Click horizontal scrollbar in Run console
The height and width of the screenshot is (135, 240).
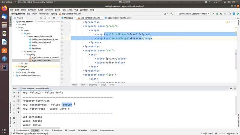[41, 128]
